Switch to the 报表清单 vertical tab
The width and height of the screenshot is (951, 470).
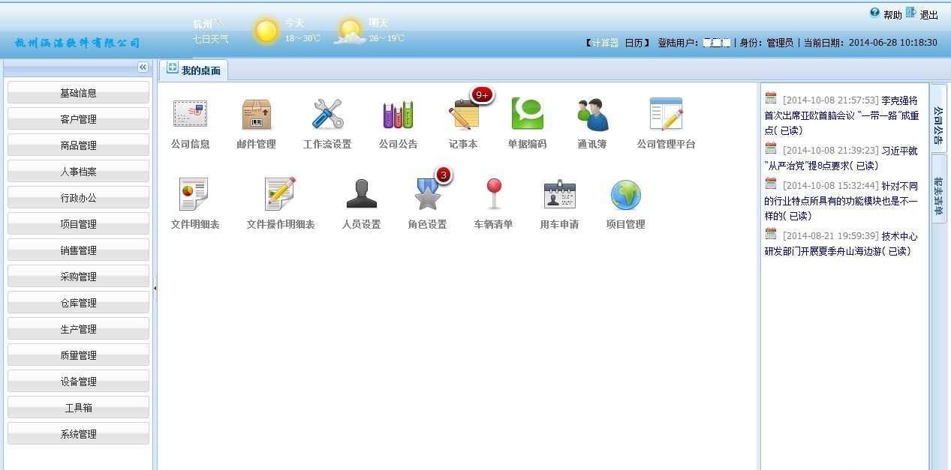click(938, 196)
